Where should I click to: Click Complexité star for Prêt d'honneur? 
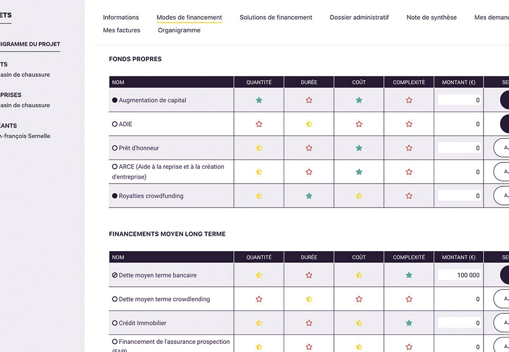point(409,148)
